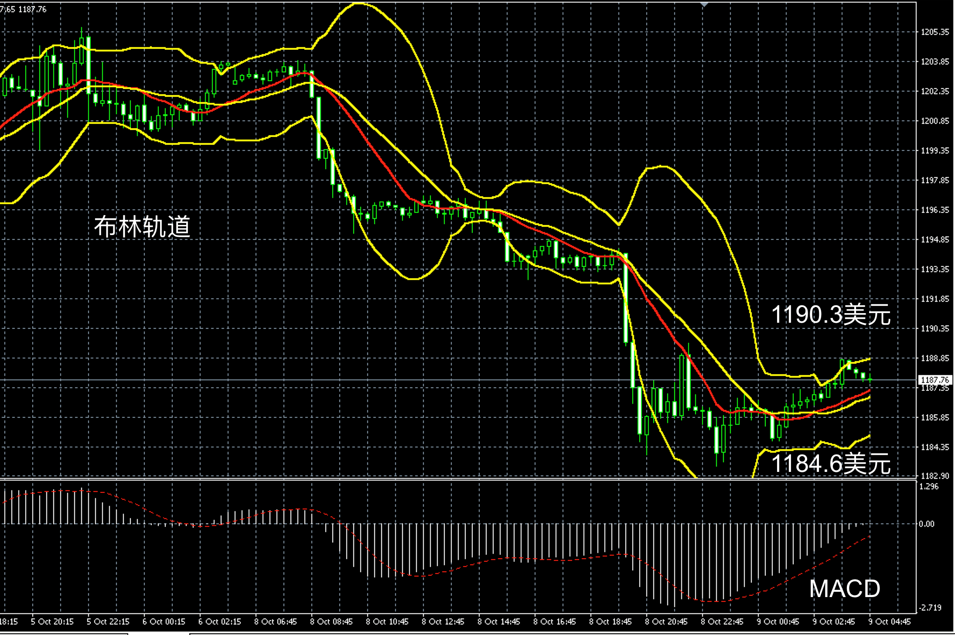This screenshot has height=635, width=955.
Task: Click price level 1182.90 on the price scale
Action: point(935,476)
